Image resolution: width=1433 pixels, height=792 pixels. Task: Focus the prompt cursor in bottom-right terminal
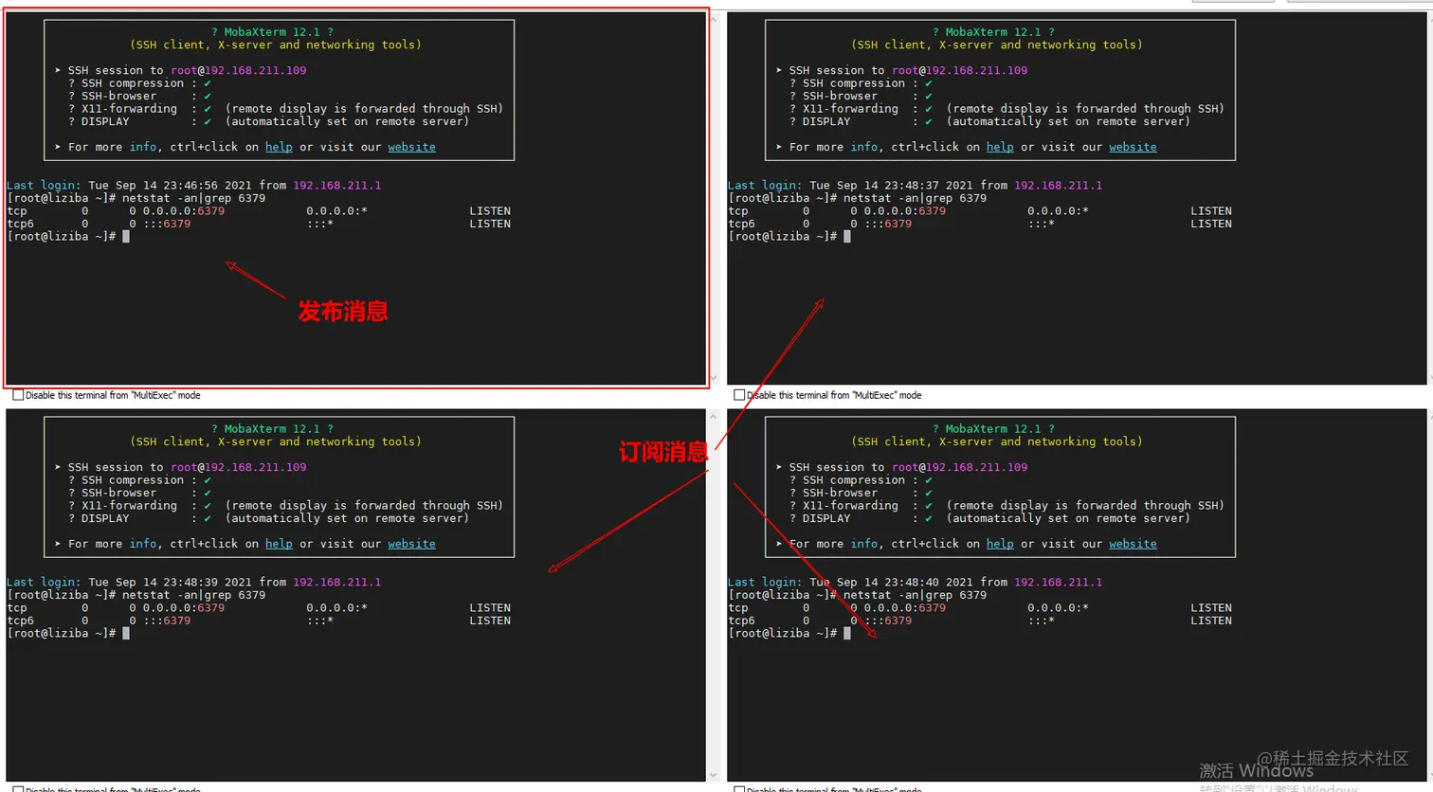click(x=847, y=634)
